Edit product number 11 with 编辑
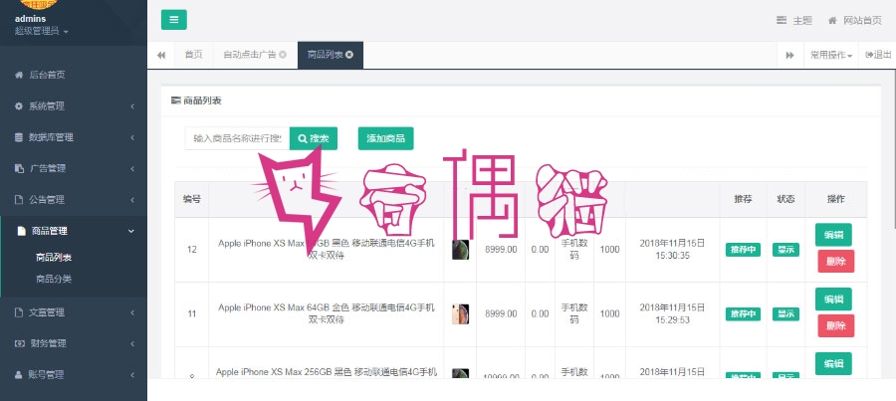The image size is (896, 401). (833, 300)
